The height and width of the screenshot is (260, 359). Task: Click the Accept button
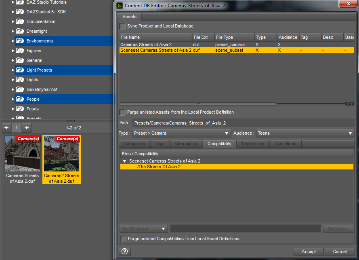point(309,252)
